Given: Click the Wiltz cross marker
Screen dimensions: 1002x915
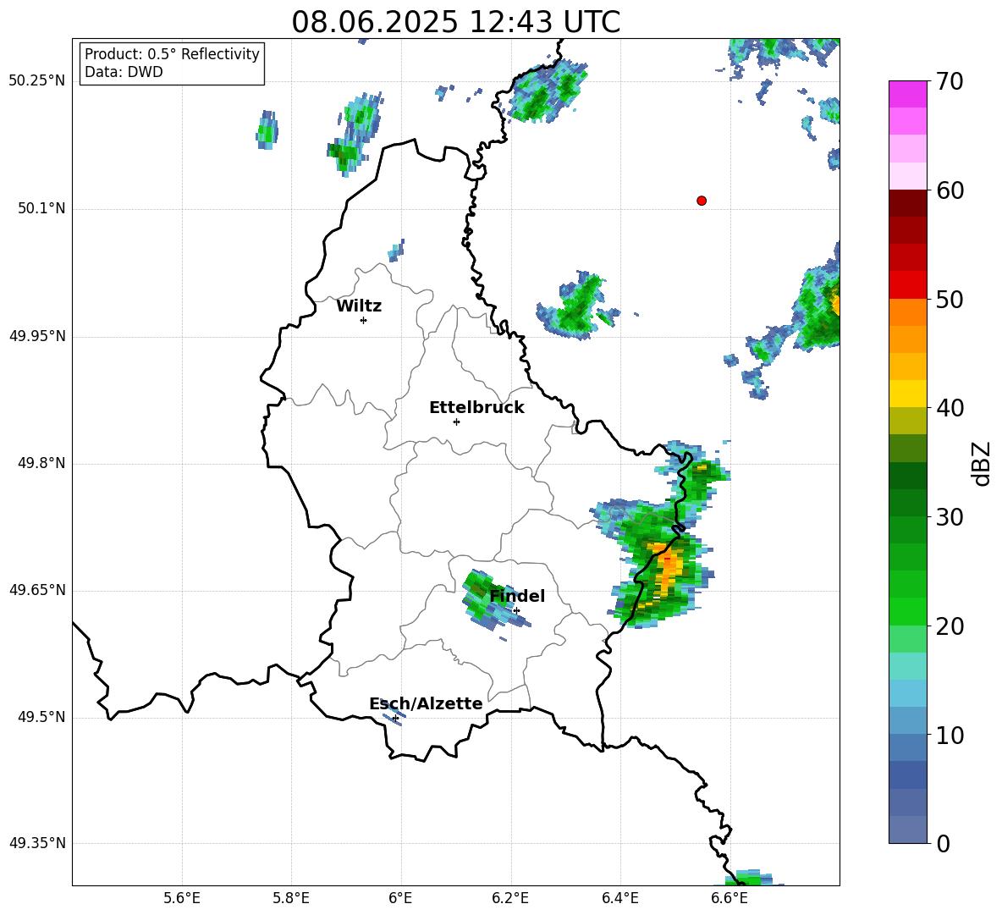Looking at the screenshot, I should [363, 320].
